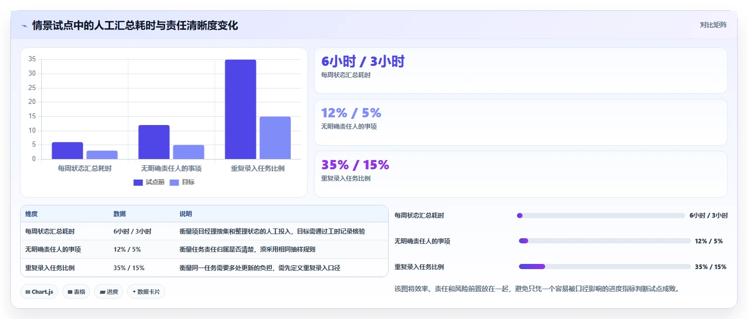Click the y-axis value 35

(32, 59)
